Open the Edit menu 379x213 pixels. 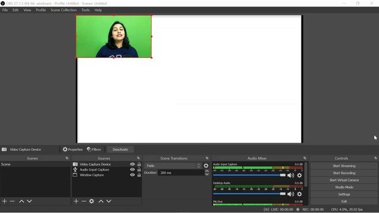tap(15, 10)
